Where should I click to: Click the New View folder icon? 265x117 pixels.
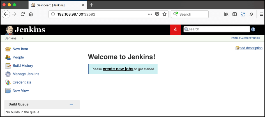[x=8, y=90]
